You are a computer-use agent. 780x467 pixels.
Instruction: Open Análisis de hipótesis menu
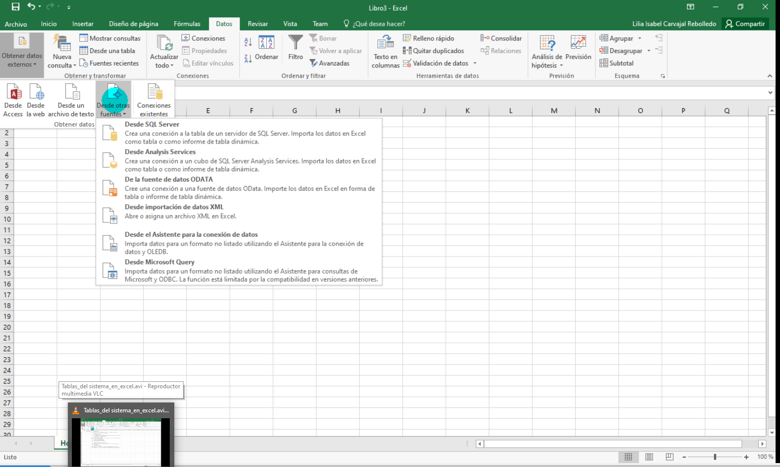point(547,52)
